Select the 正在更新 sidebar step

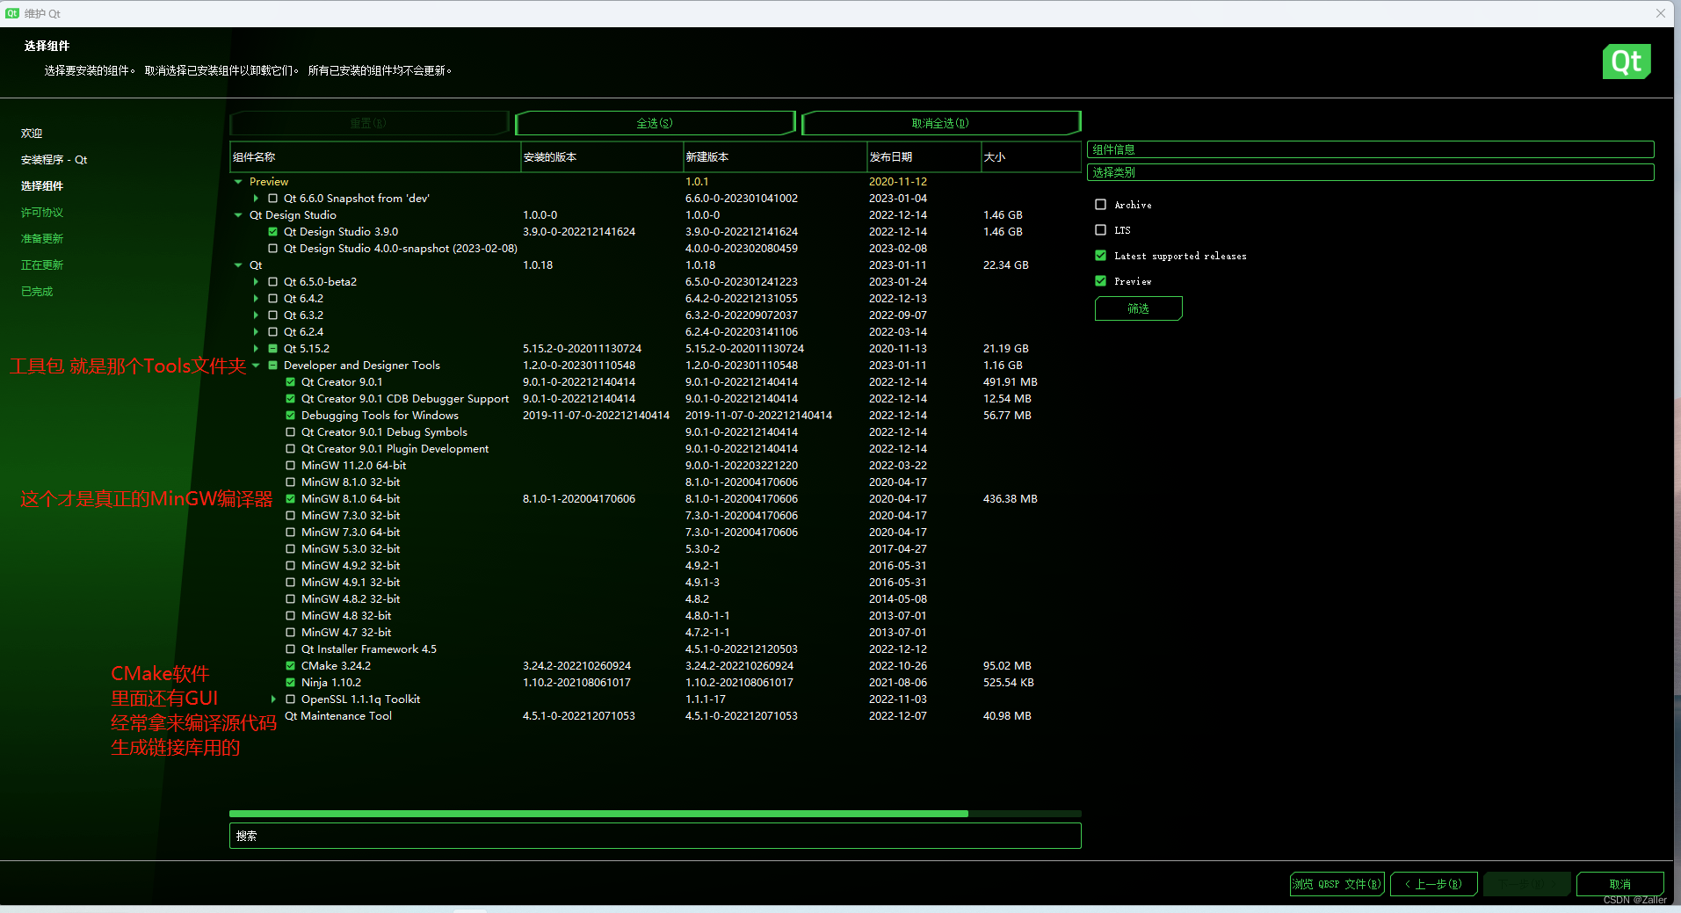pyautogui.click(x=42, y=265)
